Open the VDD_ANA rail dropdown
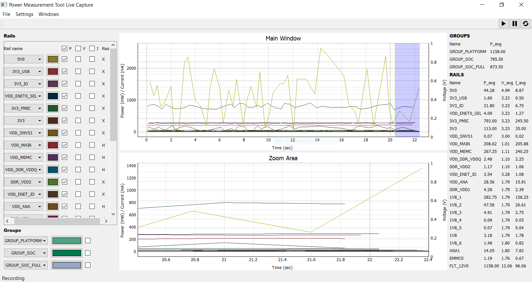The height and width of the screenshot is (282, 532). pos(24,206)
